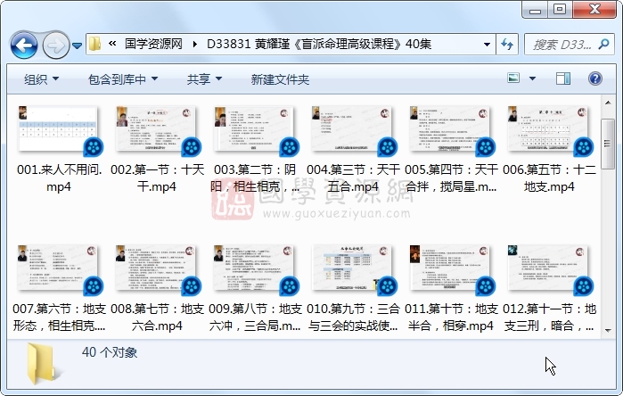The height and width of the screenshot is (396, 623).
Task: Click file name 004.第三节:天干五合.mp4
Action: click(353, 178)
